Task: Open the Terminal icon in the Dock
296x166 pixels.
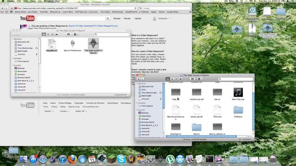Action: [209, 159]
